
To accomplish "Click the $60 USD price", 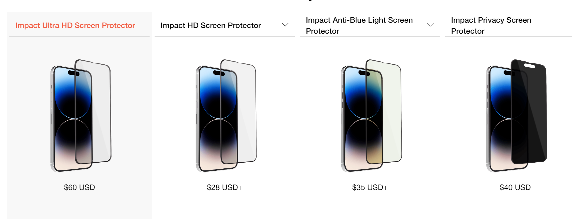I will [x=79, y=187].
